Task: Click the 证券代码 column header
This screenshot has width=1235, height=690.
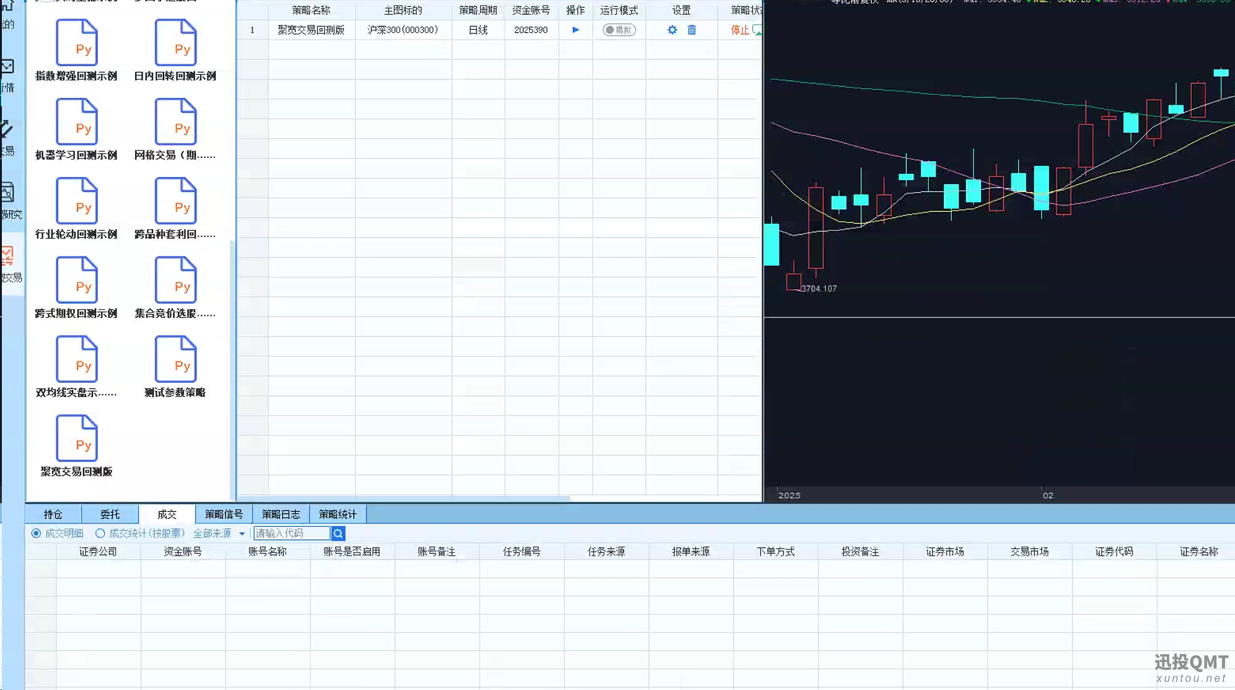Action: point(1114,551)
